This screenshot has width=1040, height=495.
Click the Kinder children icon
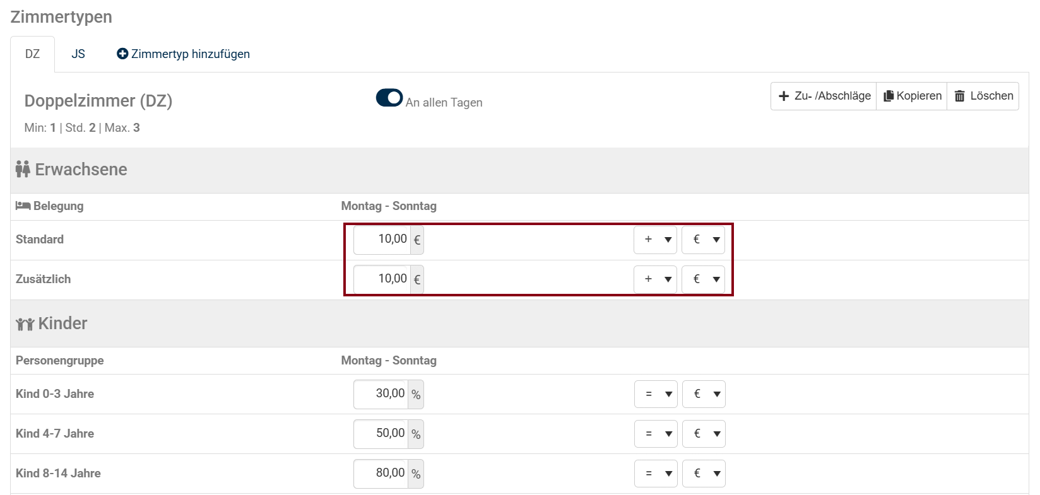25,324
